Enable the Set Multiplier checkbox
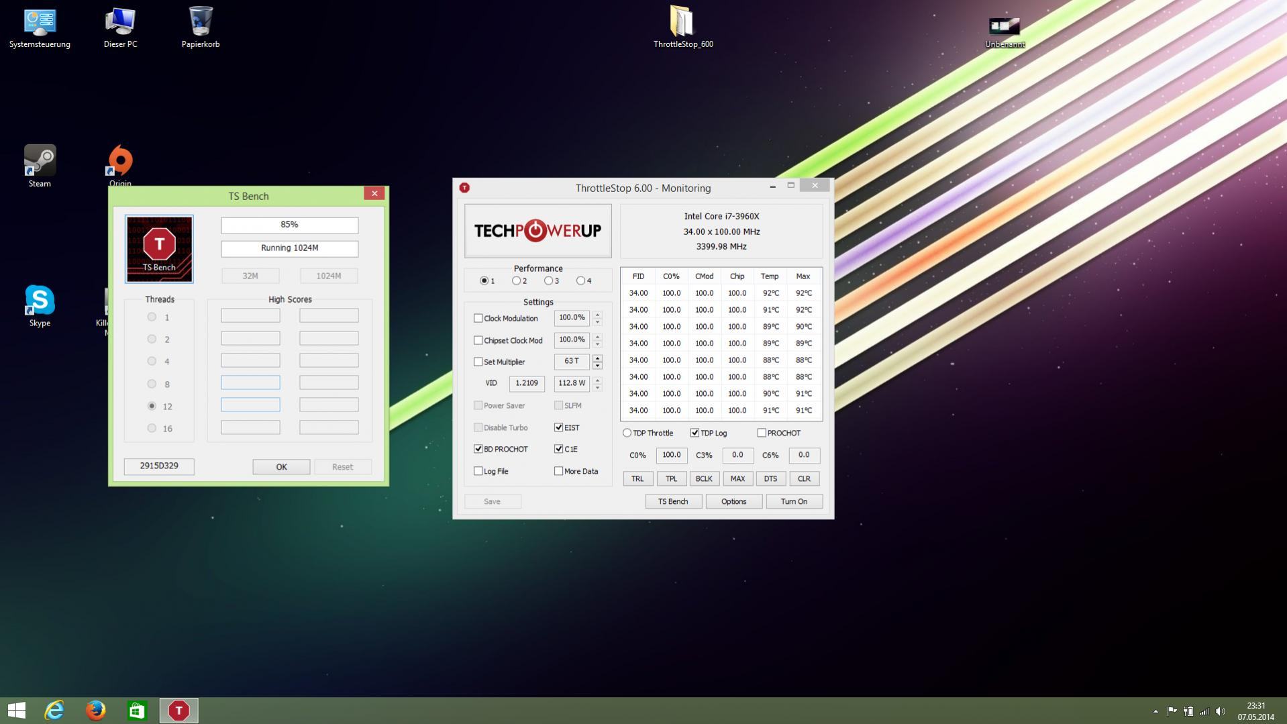 pos(478,362)
